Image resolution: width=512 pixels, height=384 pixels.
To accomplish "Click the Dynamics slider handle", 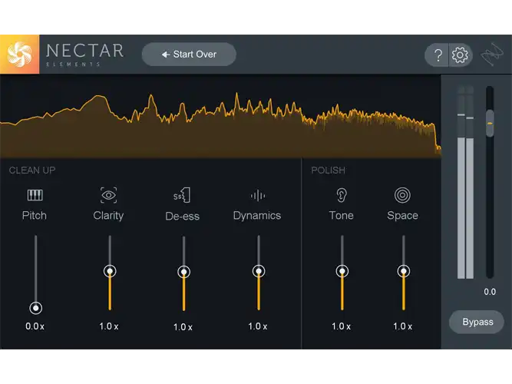I will [259, 271].
